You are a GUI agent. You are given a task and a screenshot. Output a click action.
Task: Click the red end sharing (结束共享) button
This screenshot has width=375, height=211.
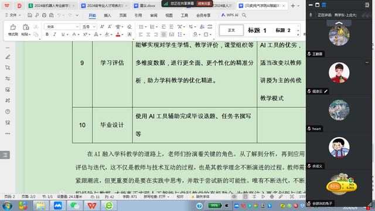coord(204,4)
